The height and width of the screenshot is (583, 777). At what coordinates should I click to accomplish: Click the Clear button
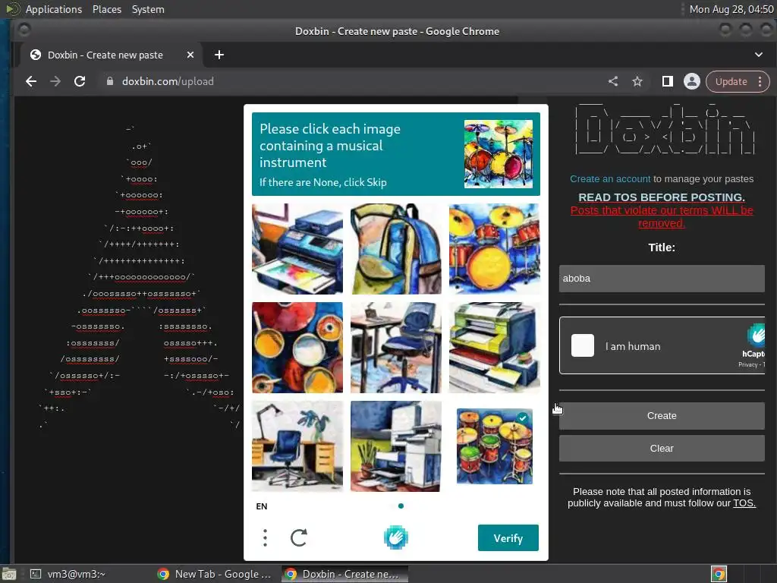(662, 448)
